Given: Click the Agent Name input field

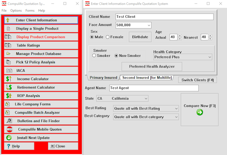Looking at the screenshot, I should click(154, 88).
